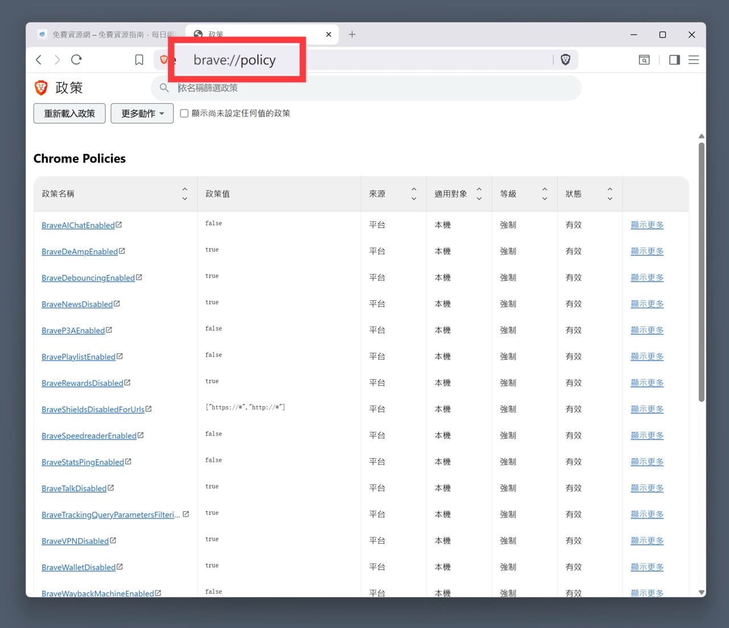Click the scrollbar up arrow
Viewport: 729px width, 628px height.
tap(702, 136)
